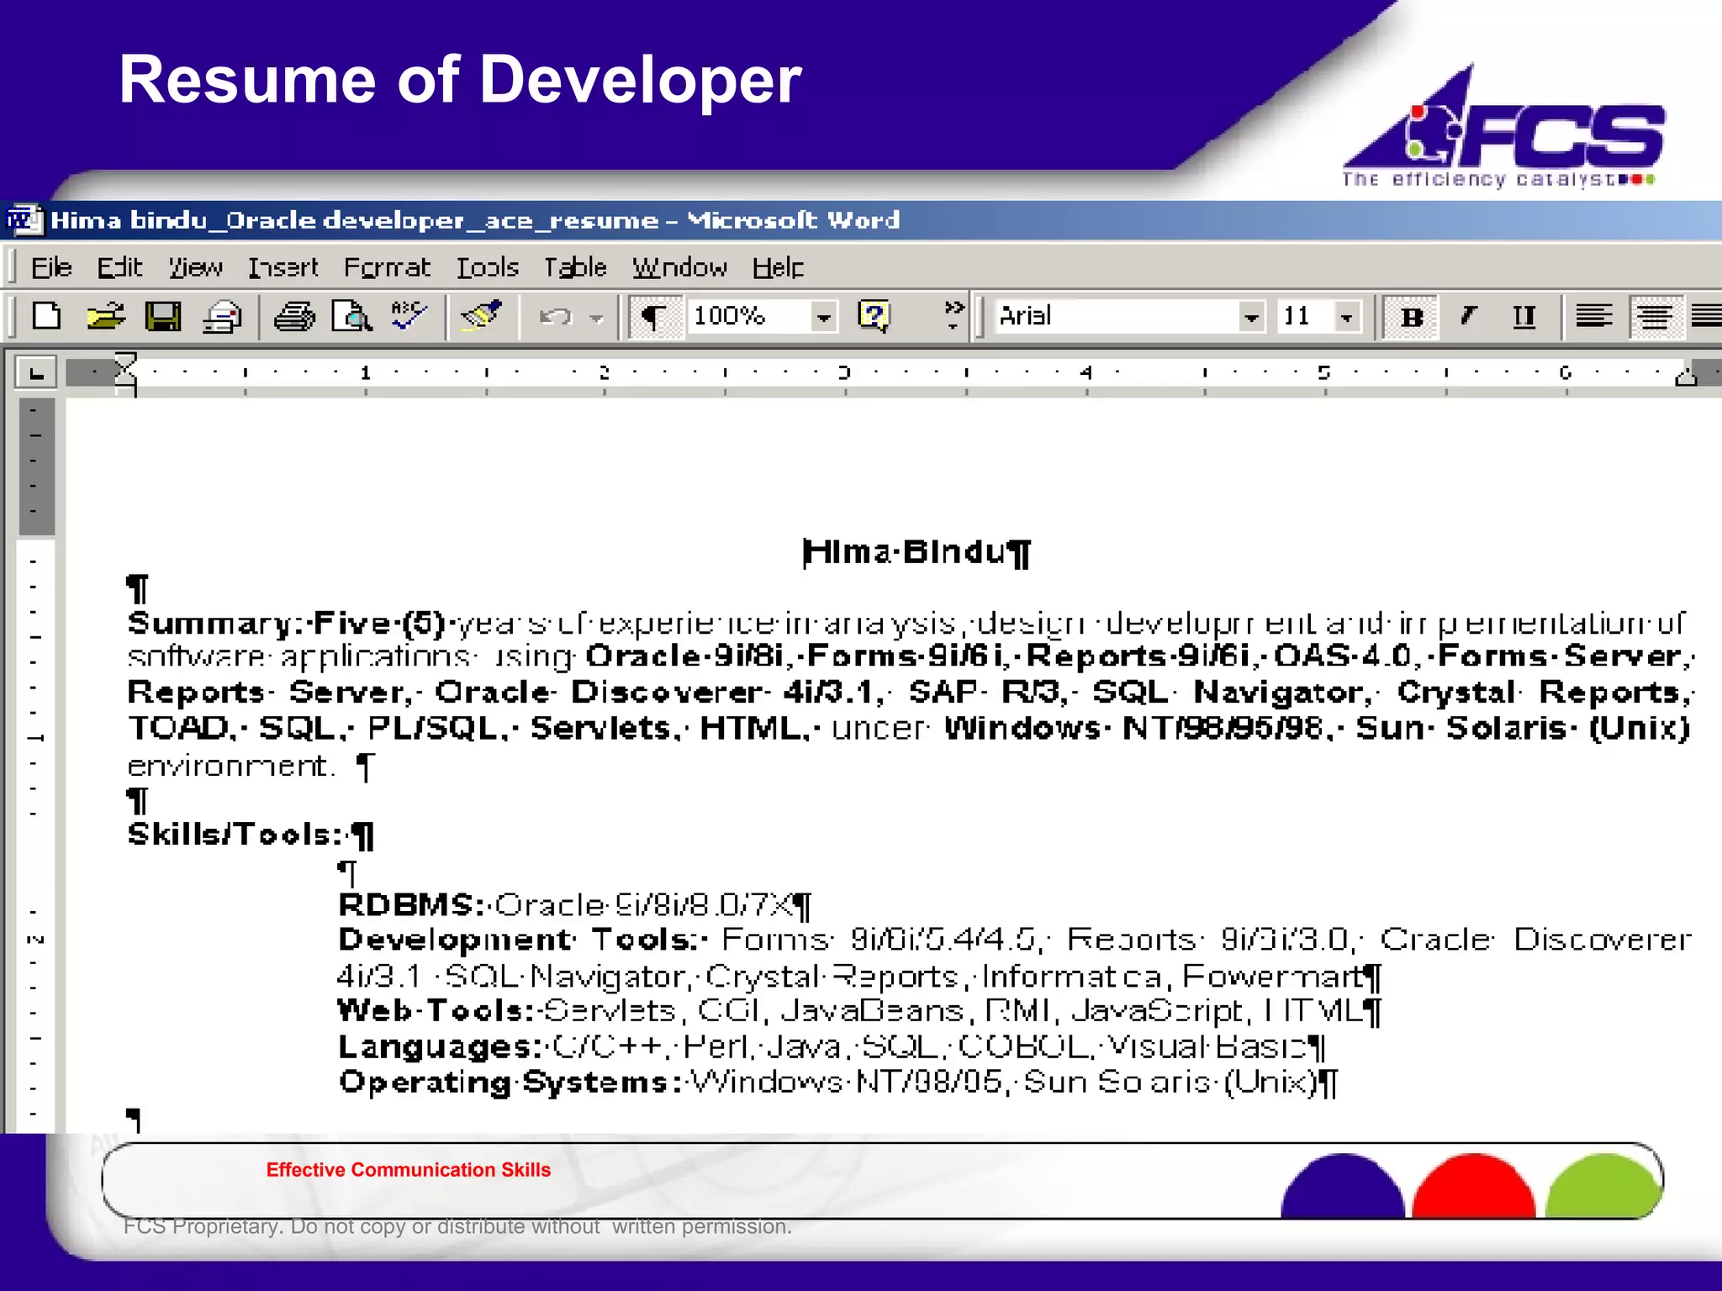Open the font size 11 dropdown
This screenshot has width=1722, height=1291.
(x=1346, y=317)
